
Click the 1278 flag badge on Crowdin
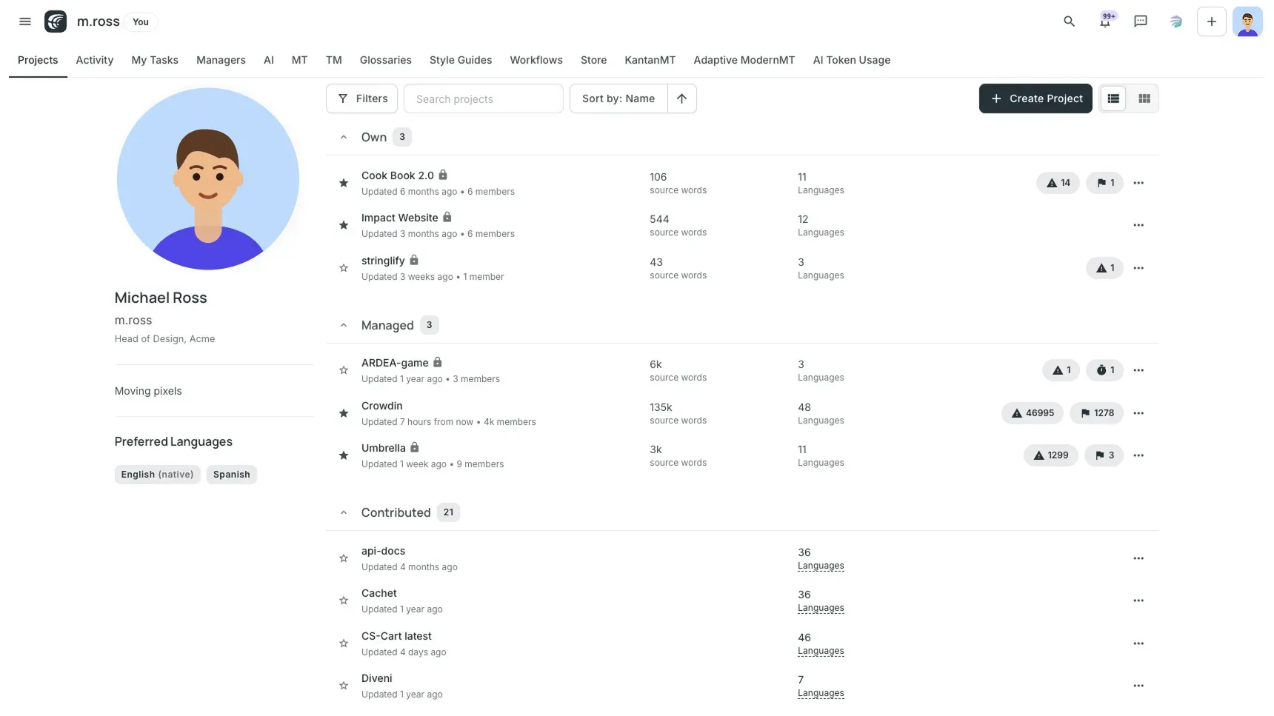coord(1097,413)
